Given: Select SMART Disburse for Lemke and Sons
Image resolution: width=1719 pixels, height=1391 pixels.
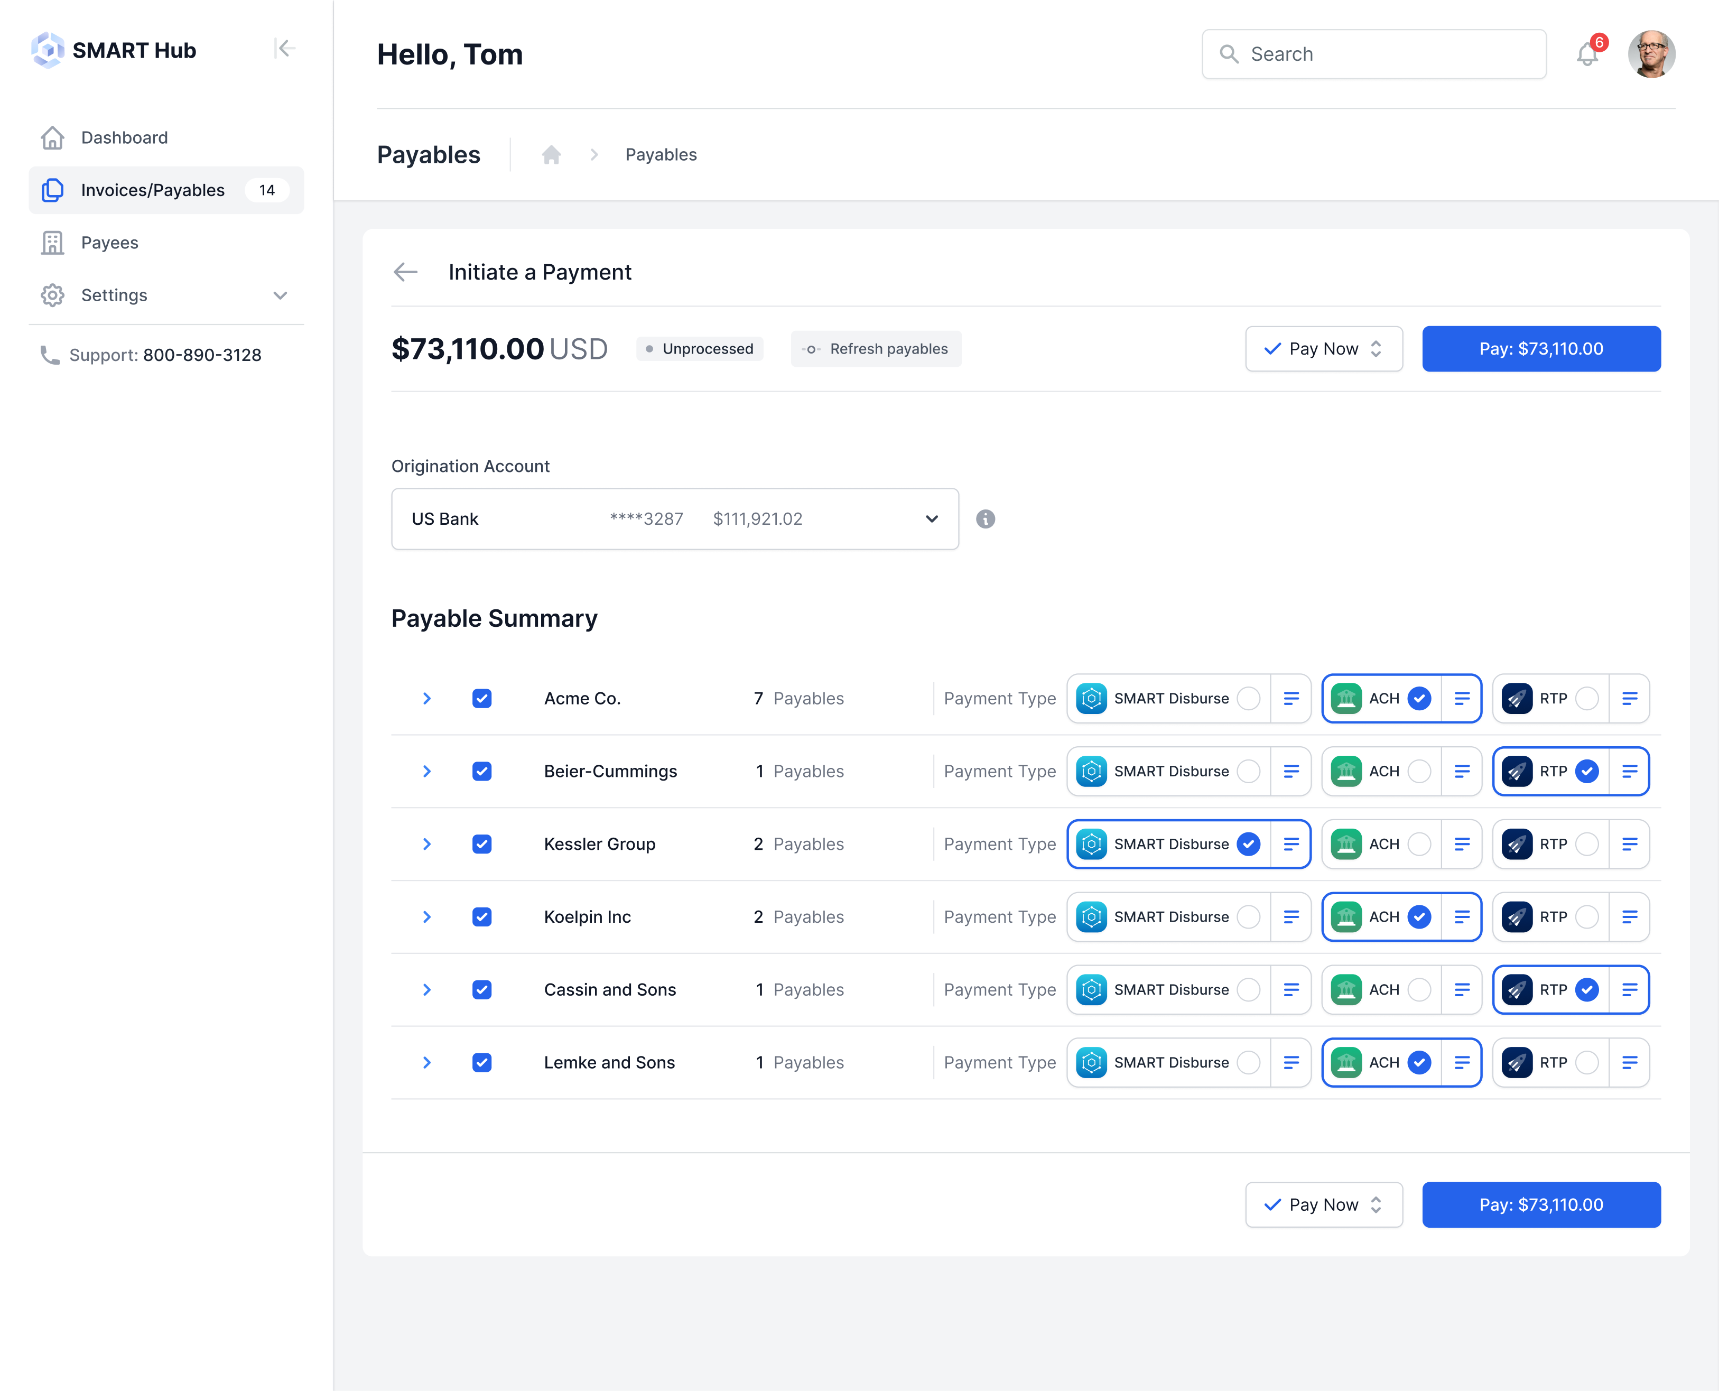Looking at the screenshot, I should [x=1248, y=1062].
